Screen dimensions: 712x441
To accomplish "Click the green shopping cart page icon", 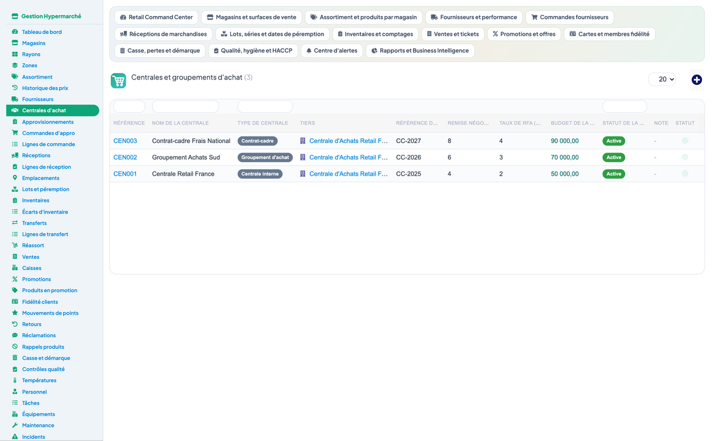I will (x=119, y=81).
